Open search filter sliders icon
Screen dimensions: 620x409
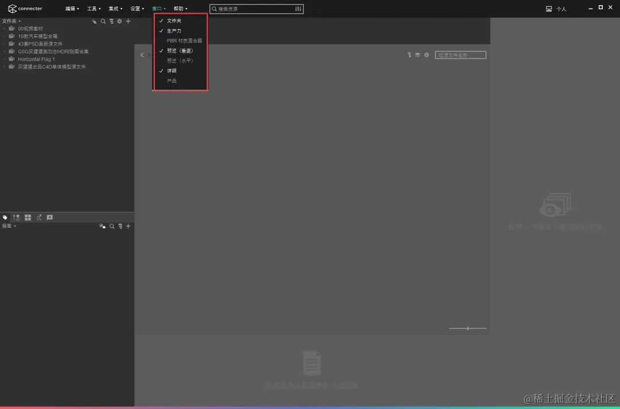click(298, 9)
